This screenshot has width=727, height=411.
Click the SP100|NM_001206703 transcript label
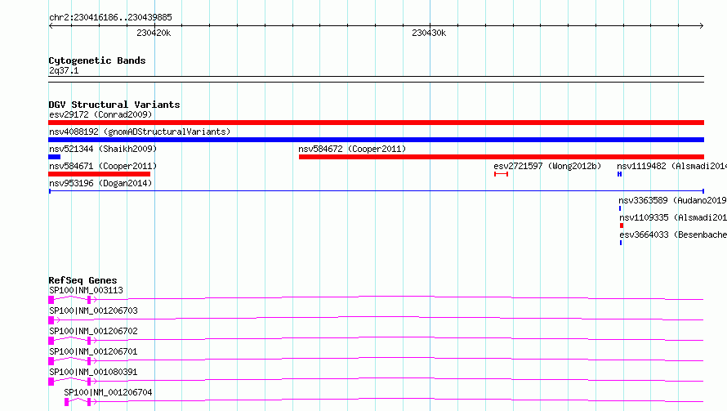[x=93, y=310]
